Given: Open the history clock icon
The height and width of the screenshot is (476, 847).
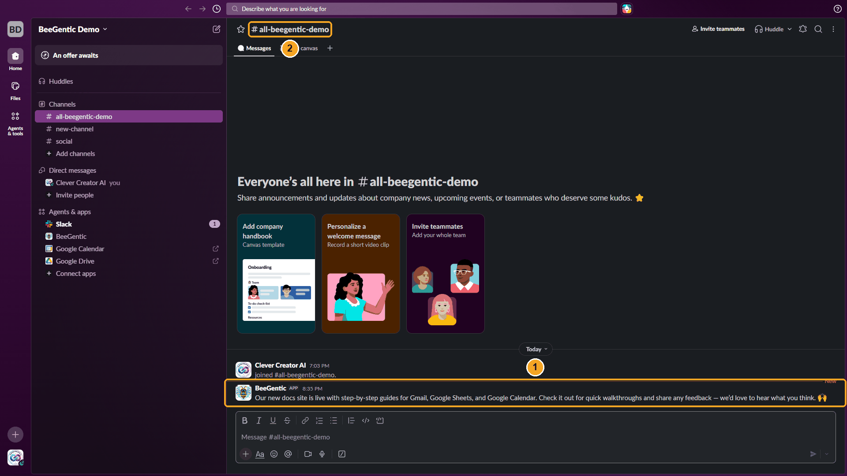Looking at the screenshot, I should [x=217, y=9].
